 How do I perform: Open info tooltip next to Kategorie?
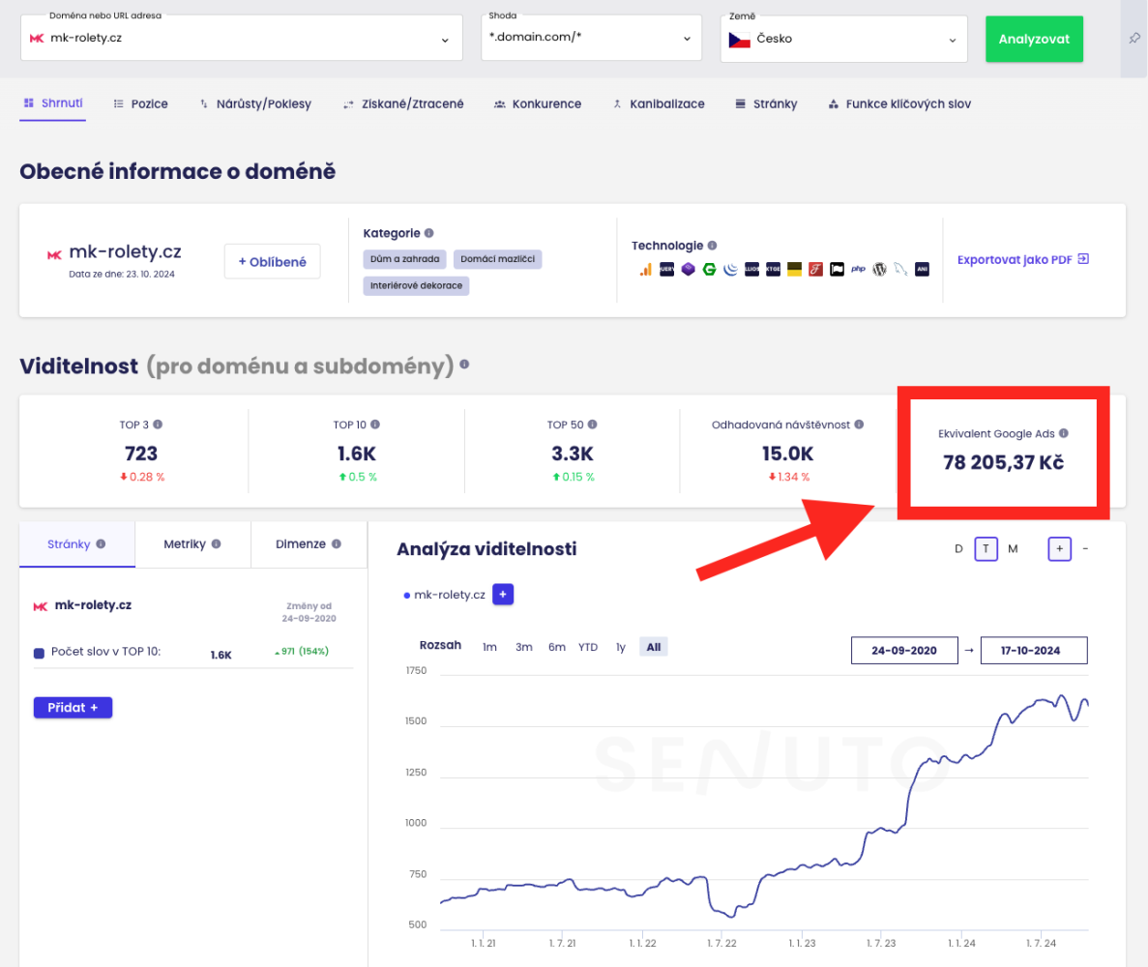[429, 233]
